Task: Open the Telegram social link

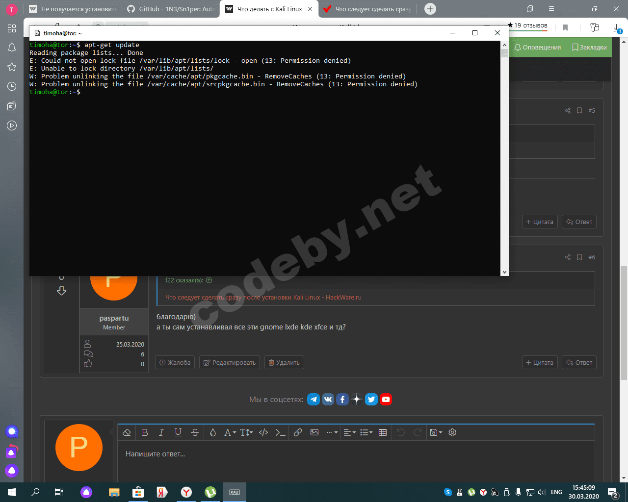Action: (x=314, y=400)
